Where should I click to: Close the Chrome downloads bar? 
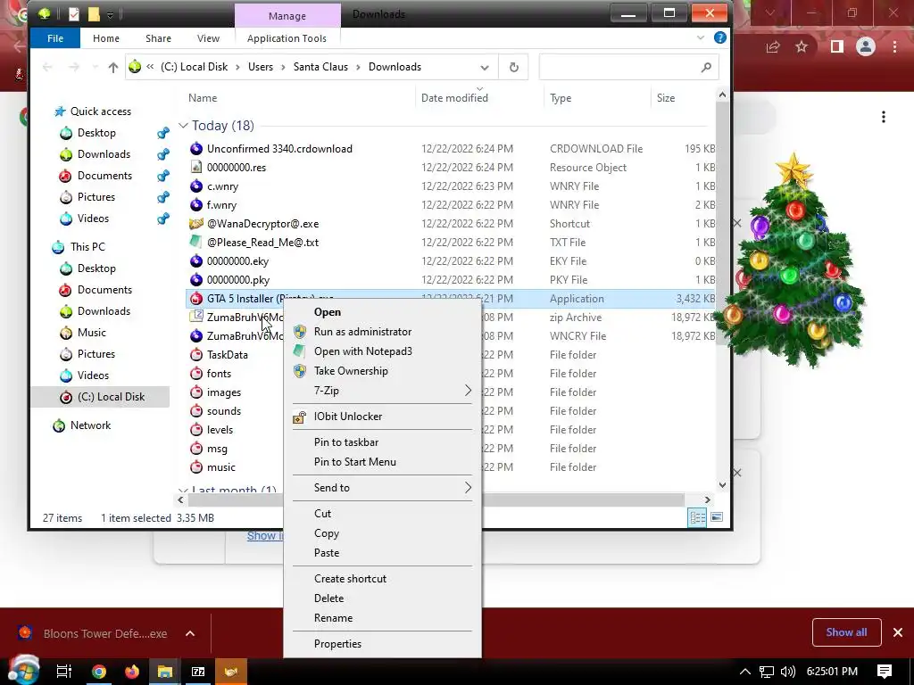click(x=898, y=632)
